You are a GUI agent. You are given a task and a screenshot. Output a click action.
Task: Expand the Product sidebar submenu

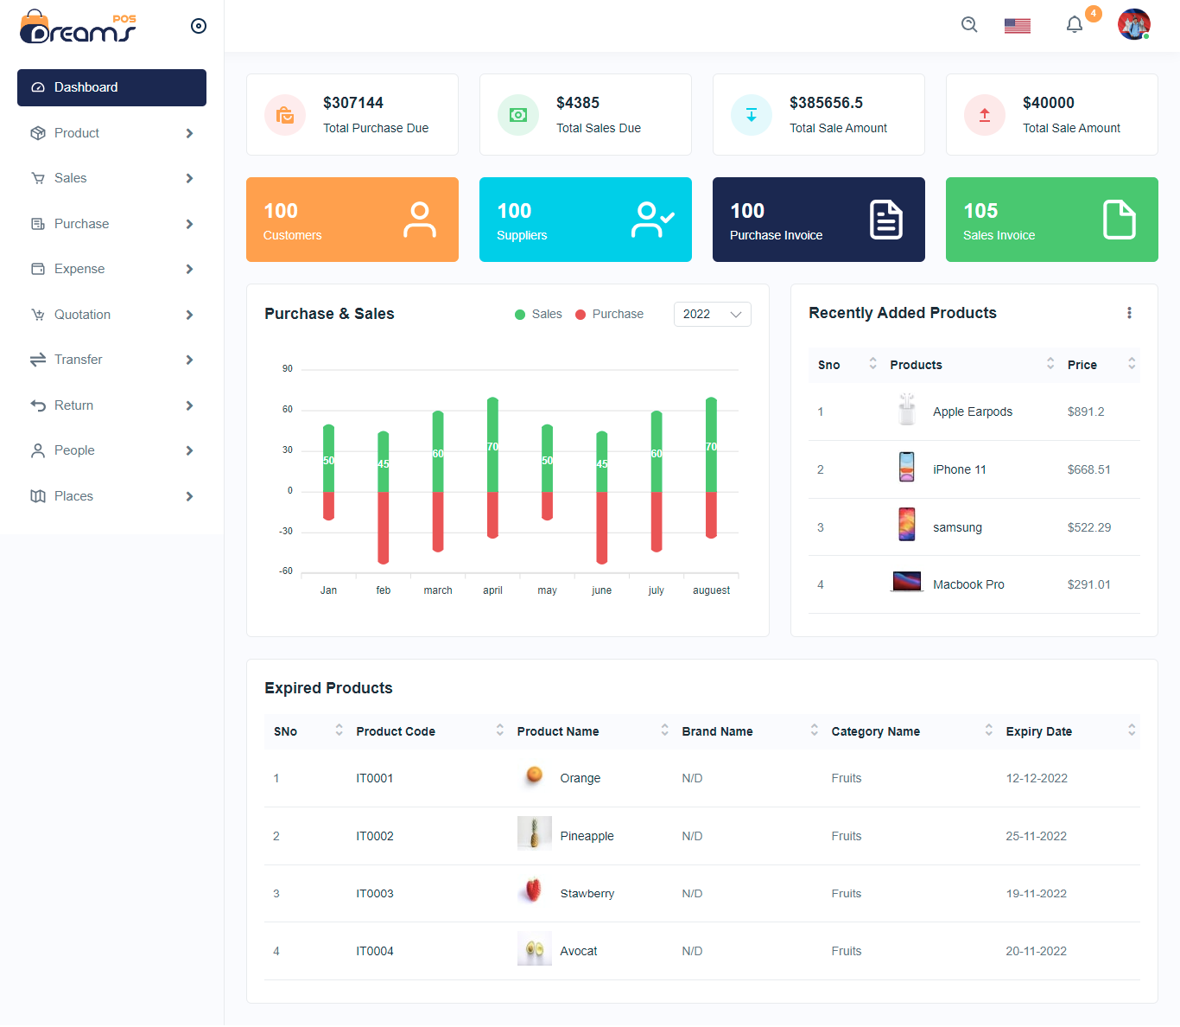112,133
